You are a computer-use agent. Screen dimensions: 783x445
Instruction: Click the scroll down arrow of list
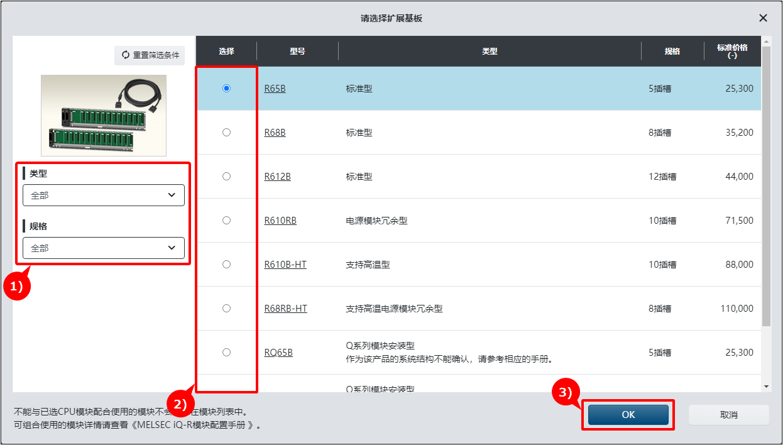click(766, 386)
